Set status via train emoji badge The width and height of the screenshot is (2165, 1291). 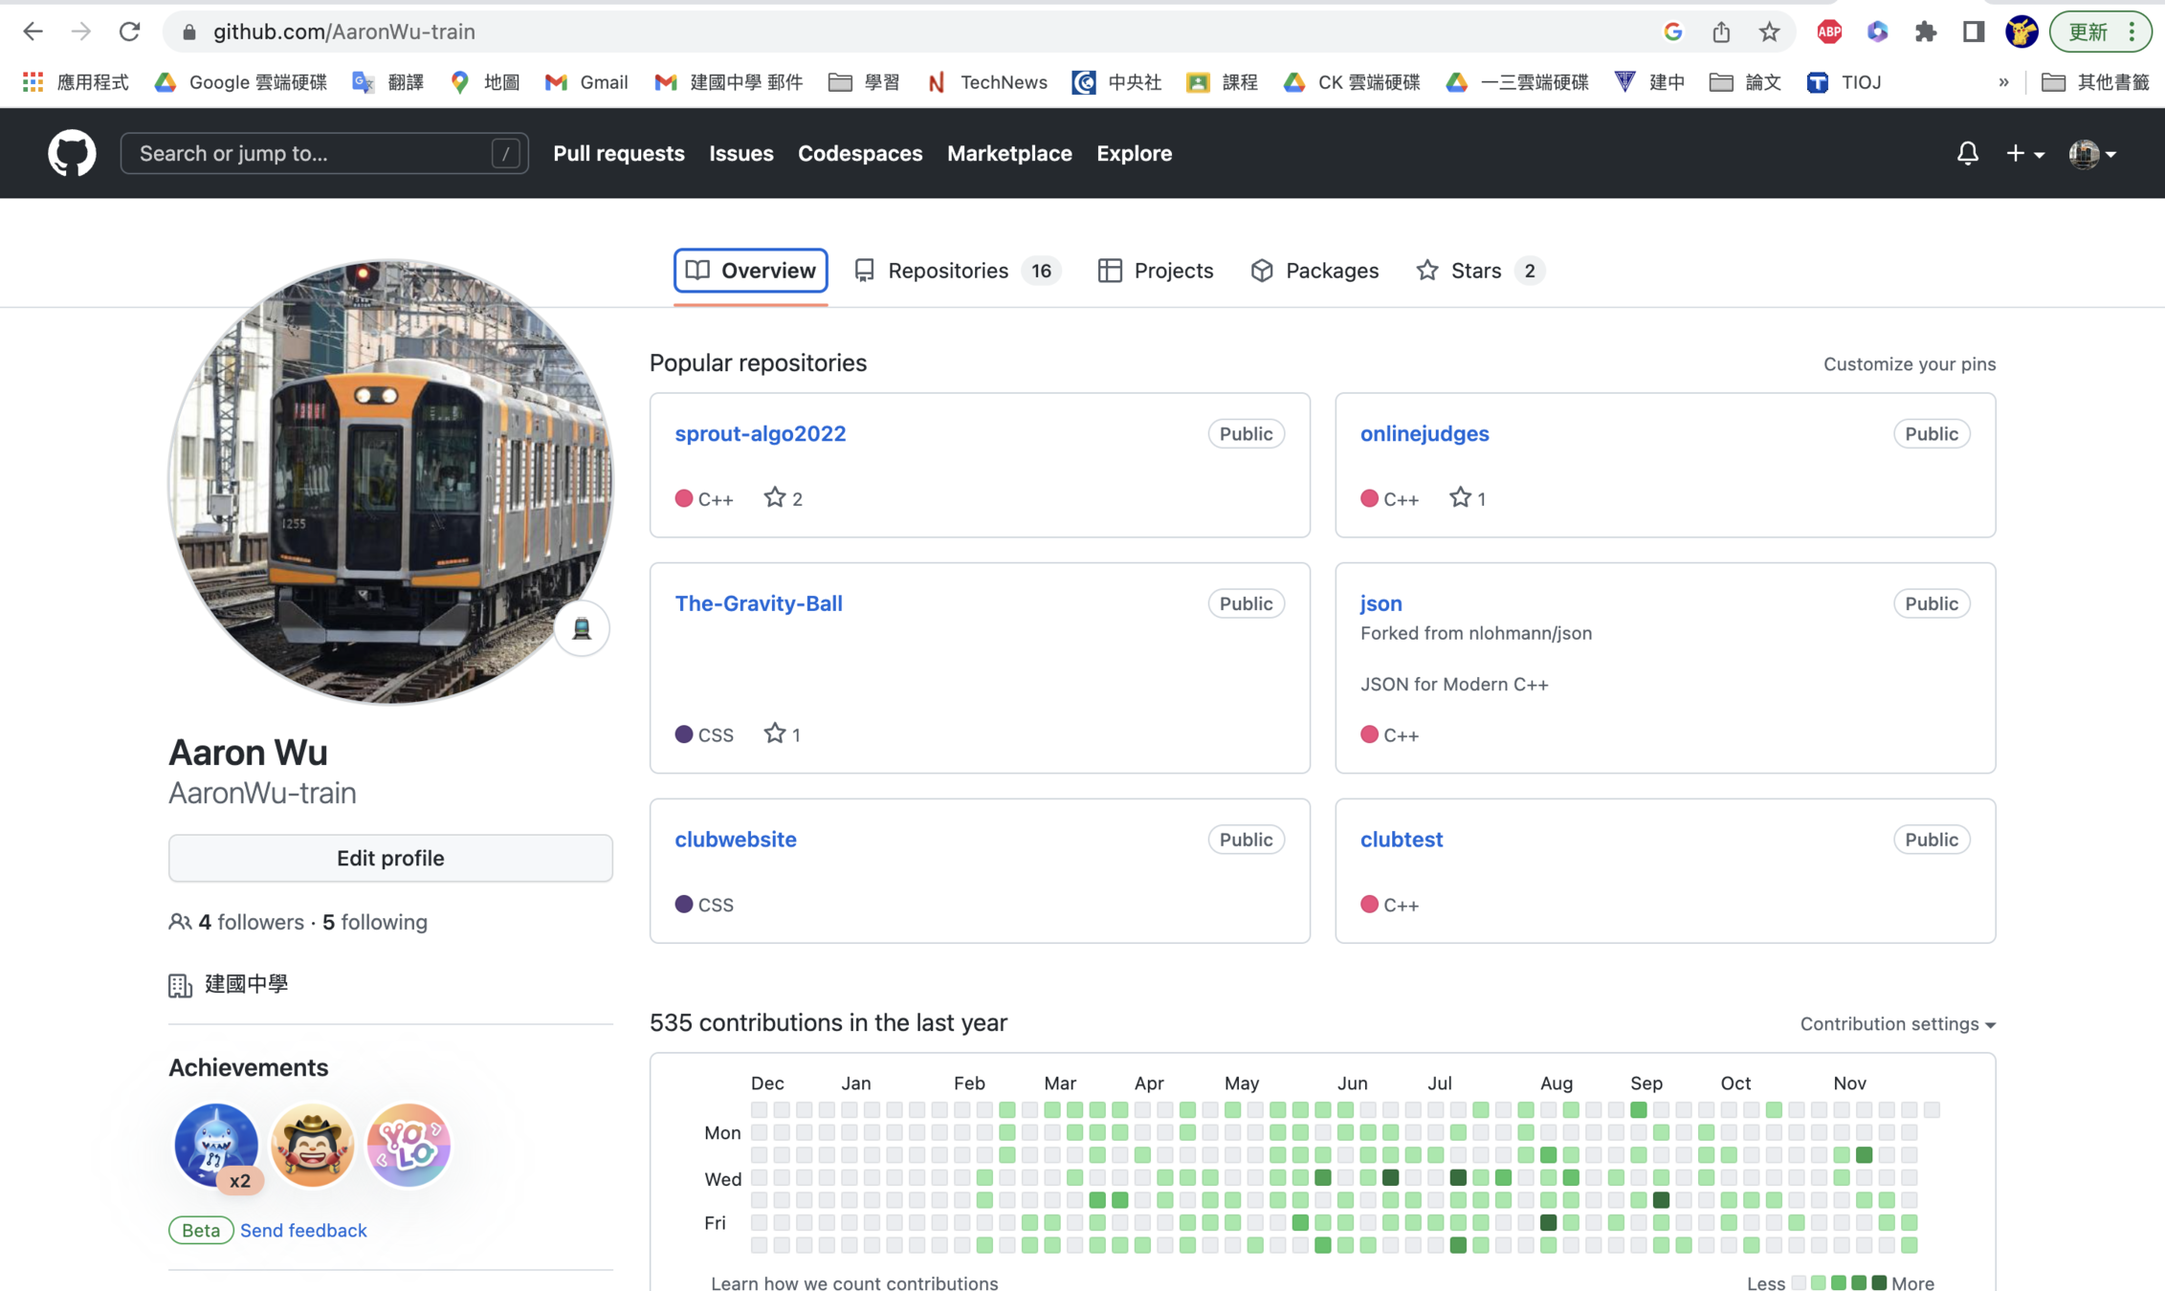582,628
